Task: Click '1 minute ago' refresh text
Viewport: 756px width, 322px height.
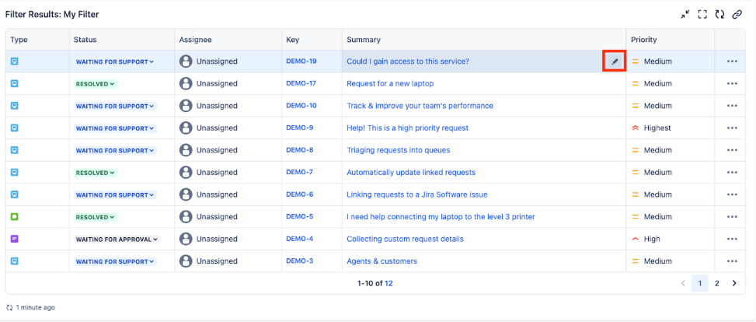Action: tap(35, 307)
